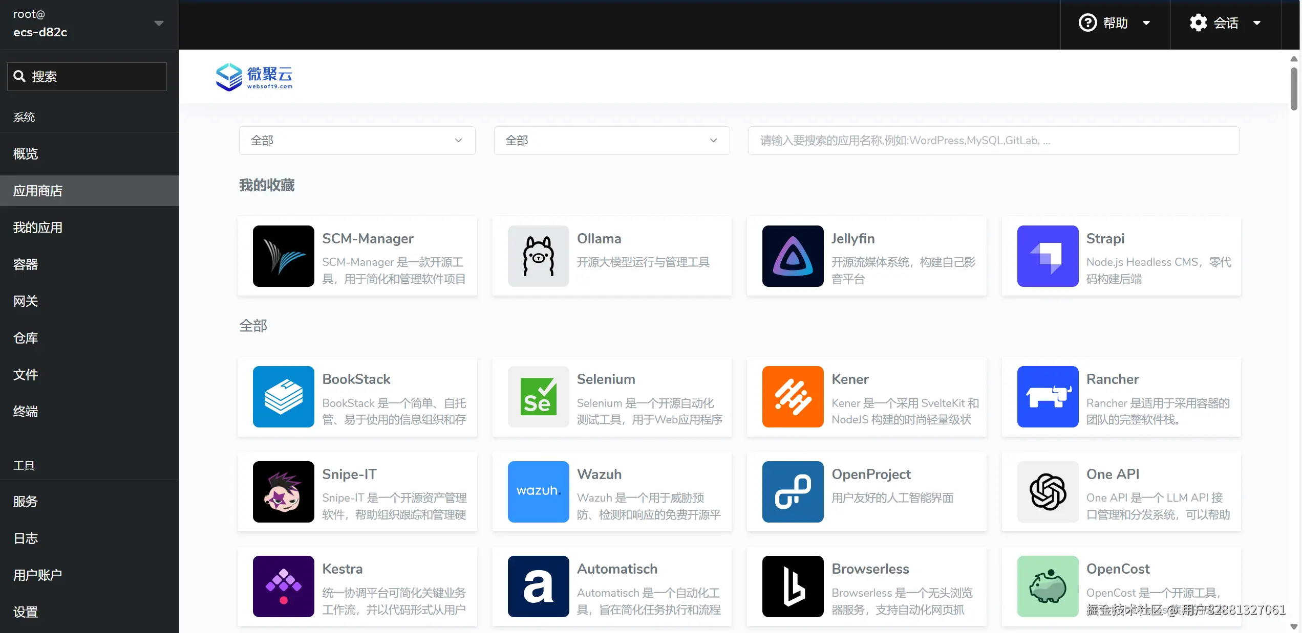Image resolution: width=1302 pixels, height=633 pixels.
Task: Click the Jellyfin app icon
Action: tap(792, 256)
